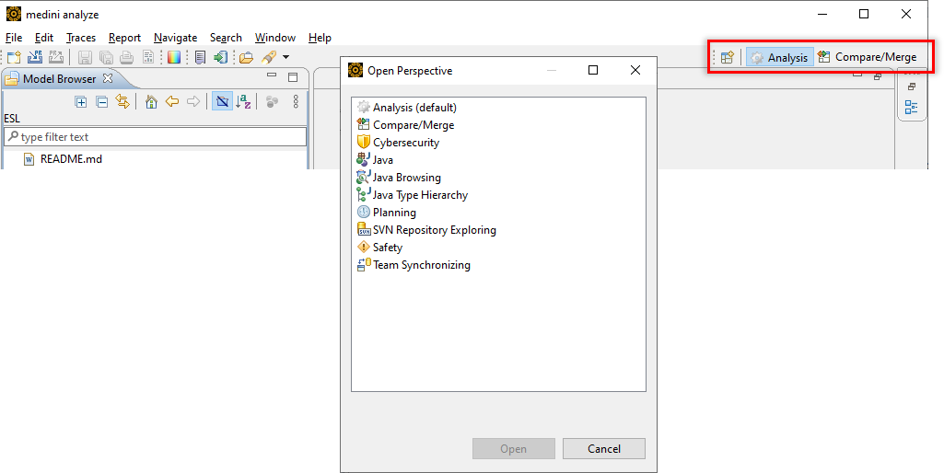Click the greyed-out Save icon
Screen dimensions: 944x473
(85, 57)
